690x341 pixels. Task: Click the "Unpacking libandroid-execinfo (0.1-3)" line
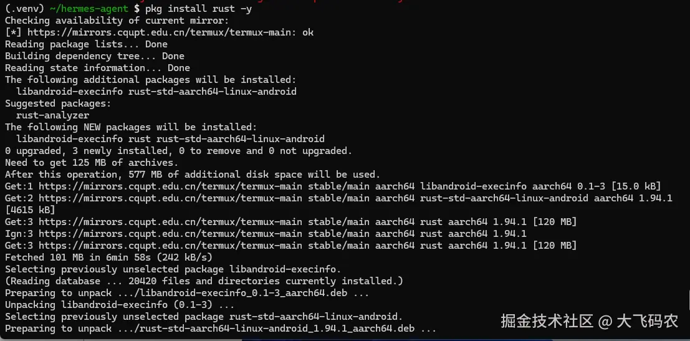point(120,305)
